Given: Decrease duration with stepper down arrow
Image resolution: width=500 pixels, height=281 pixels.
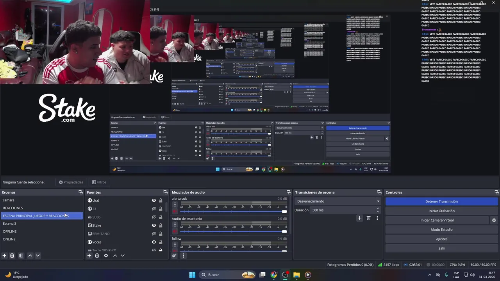Looking at the screenshot, I should tap(378, 212).
